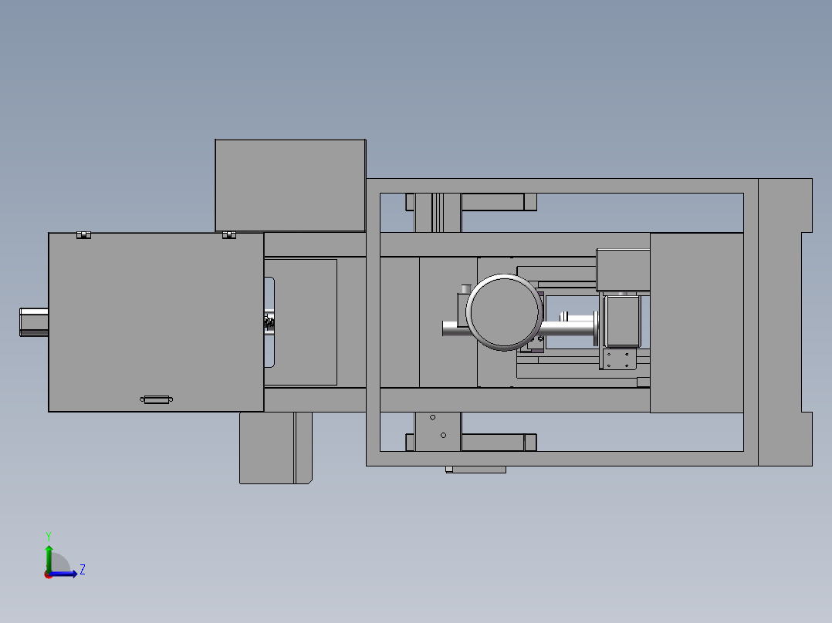Select the rectangular box above the enclosure
The image size is (832, 623).
290,186
